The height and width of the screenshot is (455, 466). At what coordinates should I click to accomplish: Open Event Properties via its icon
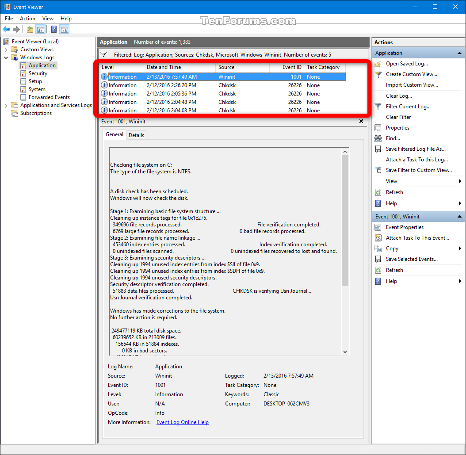coord(377,227)
